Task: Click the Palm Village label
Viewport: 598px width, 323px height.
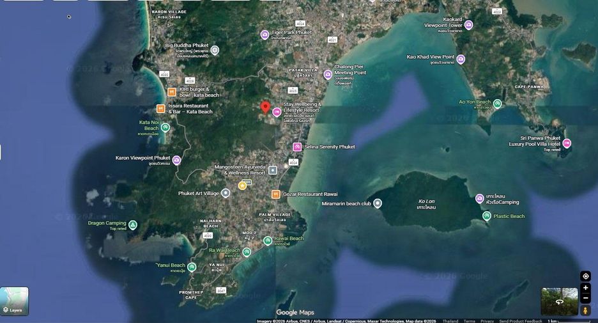Action: pos(275,217)
